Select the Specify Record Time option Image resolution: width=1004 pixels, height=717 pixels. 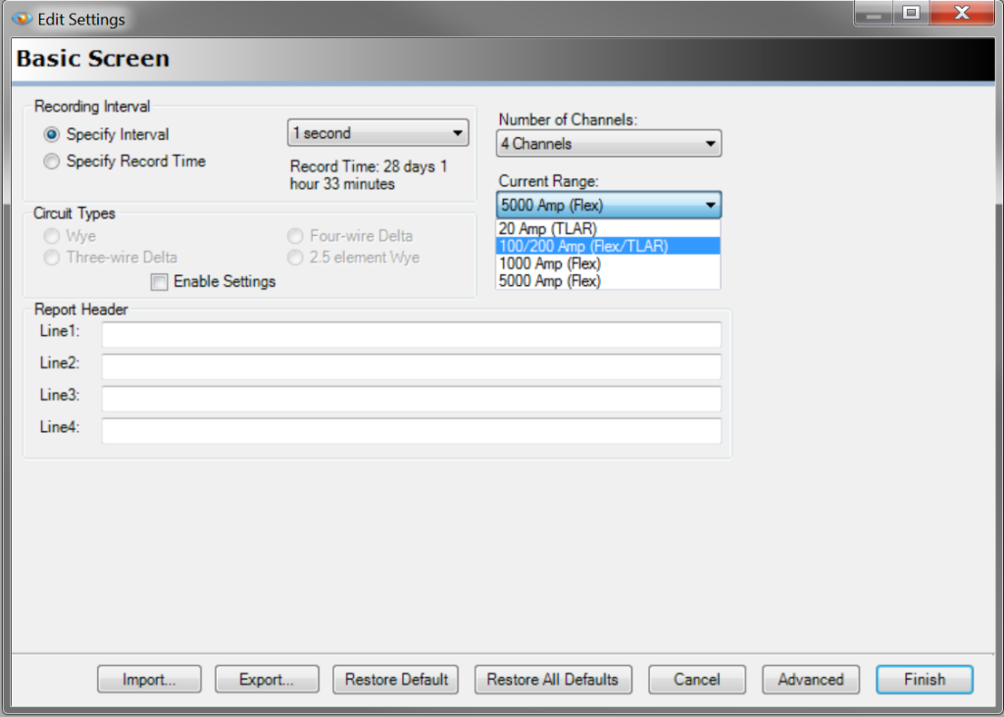point(52,162)
